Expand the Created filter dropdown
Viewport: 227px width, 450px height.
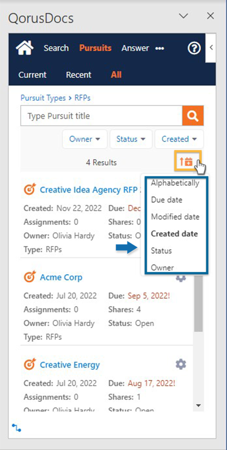click(x=179, y=139)
